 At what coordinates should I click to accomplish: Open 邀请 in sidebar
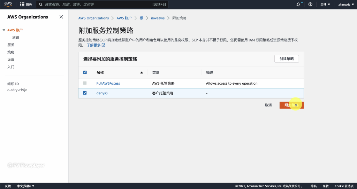[x=16, y=38]
